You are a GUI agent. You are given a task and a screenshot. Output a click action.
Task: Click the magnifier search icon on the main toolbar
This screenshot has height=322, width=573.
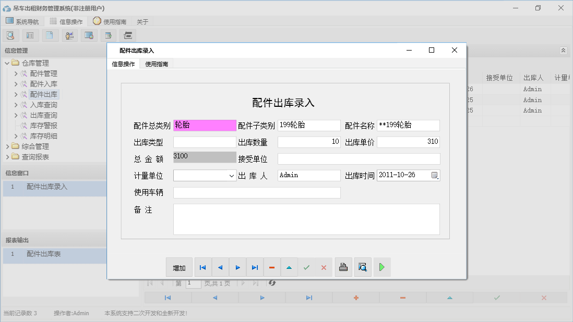click(10, 35)
